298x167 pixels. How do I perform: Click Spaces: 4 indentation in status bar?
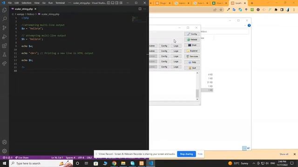tap(70, 158)
